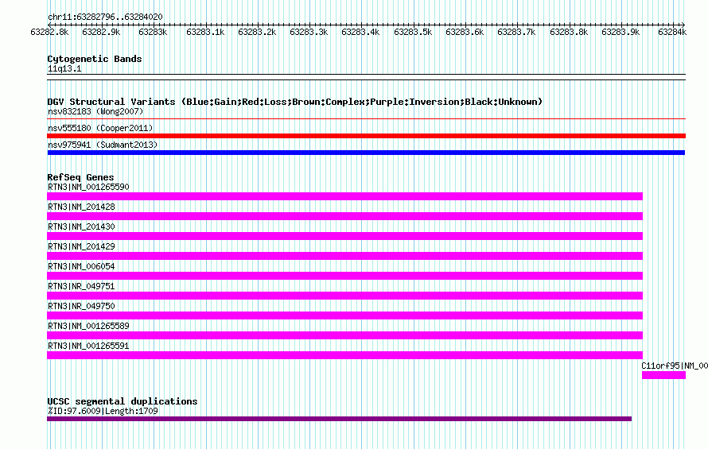Select the RTN3|NM_201430 magenta gene bar

(x=344, y=236)
